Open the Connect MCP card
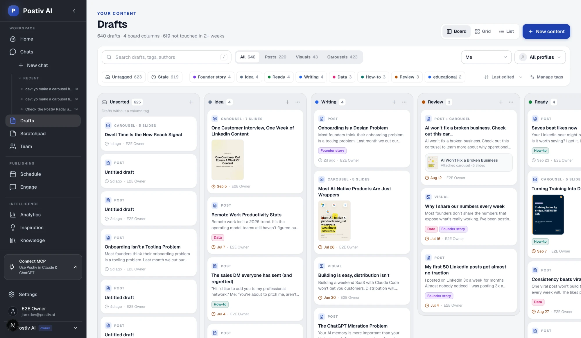 (x=43, y=267)
